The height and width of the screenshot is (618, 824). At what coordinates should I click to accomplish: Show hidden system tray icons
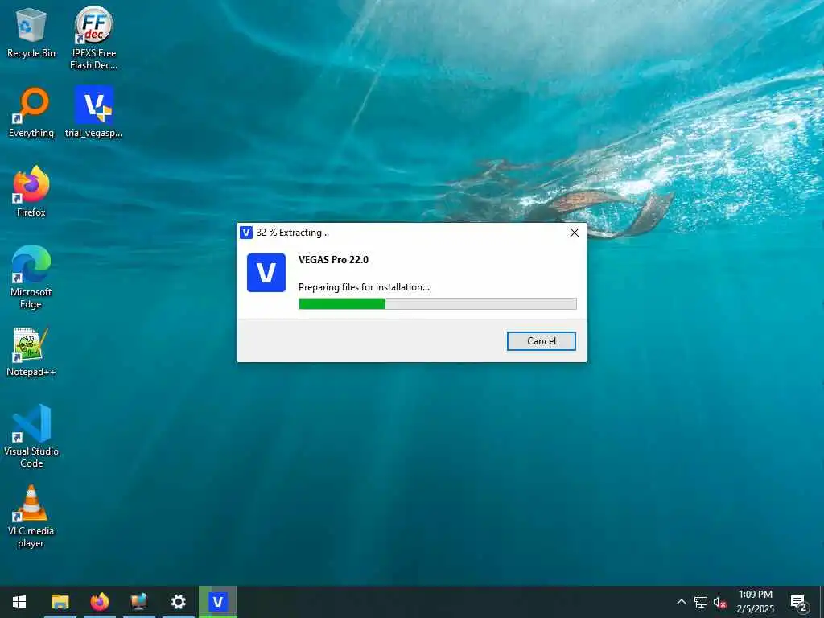click(681, 602)
